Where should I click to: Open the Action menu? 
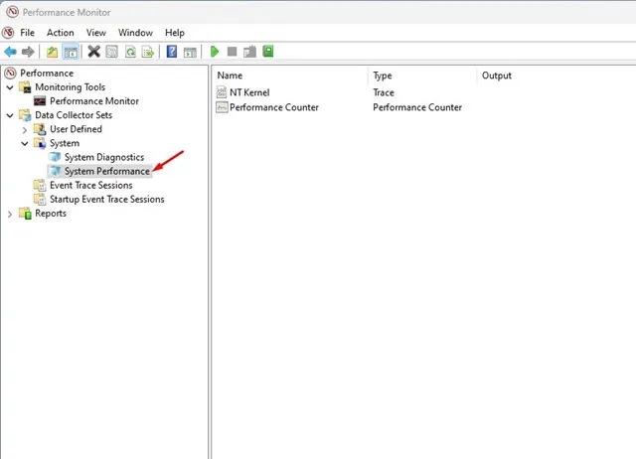point(60,33)
